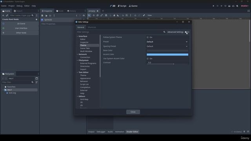Screen dimensions: 251x141
Task: Collapse the Text Editor settings section
Action: pyautogui.click(x=78, y=72)
